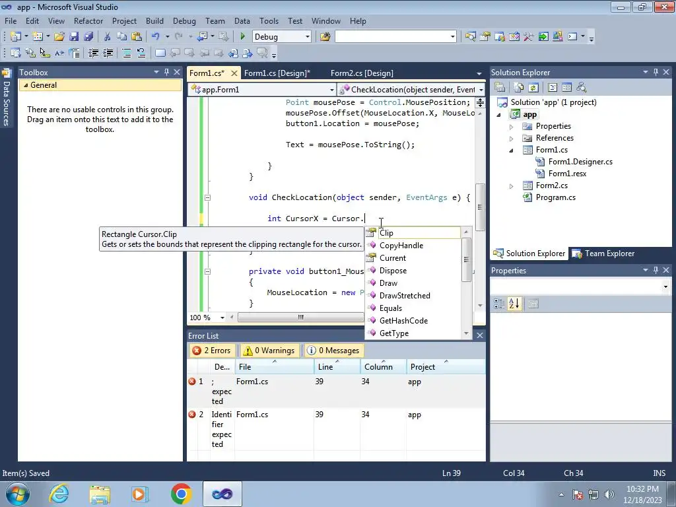
Task: Open the CheckLocation member dropdown
Action: click(x=481, y=90)
